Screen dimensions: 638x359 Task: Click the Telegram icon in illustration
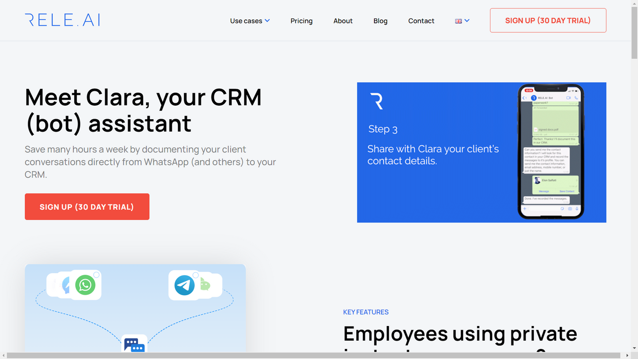(x=184, y=285)
